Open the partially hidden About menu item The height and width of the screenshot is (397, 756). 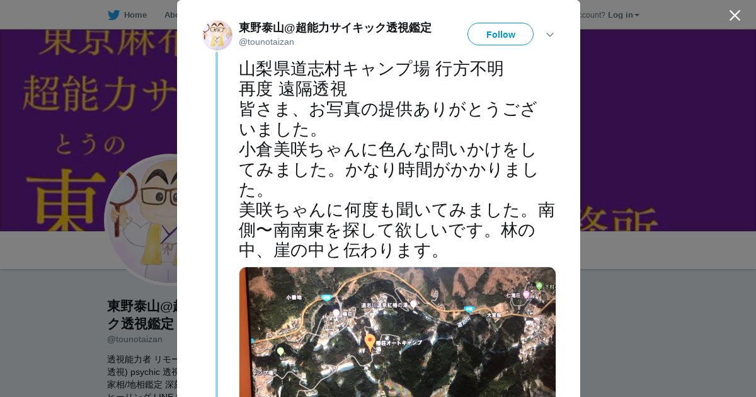(x=170, y=15)
